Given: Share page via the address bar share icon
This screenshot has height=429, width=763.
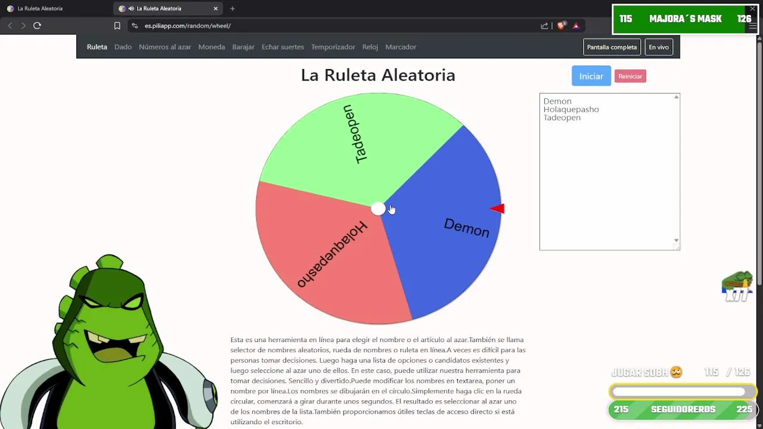Looking at the screenshot, I should click(x=544, y=26).
